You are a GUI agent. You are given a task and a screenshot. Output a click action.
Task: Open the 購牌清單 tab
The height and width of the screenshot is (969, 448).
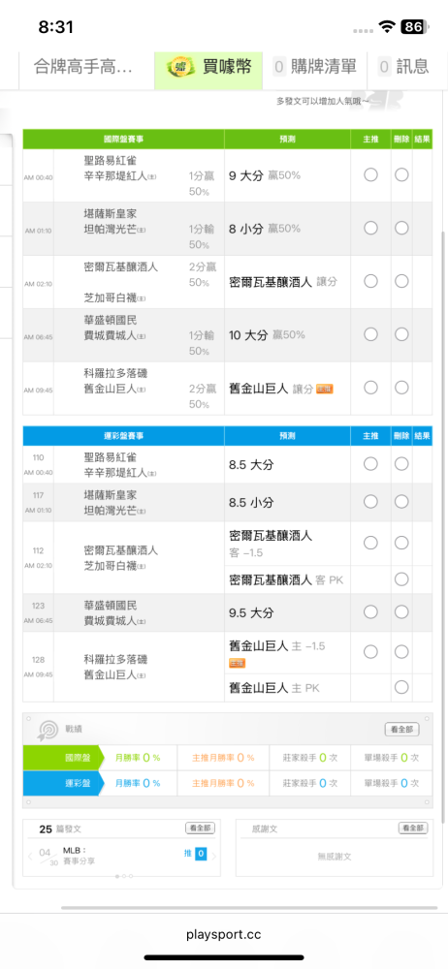coord(315,67)
